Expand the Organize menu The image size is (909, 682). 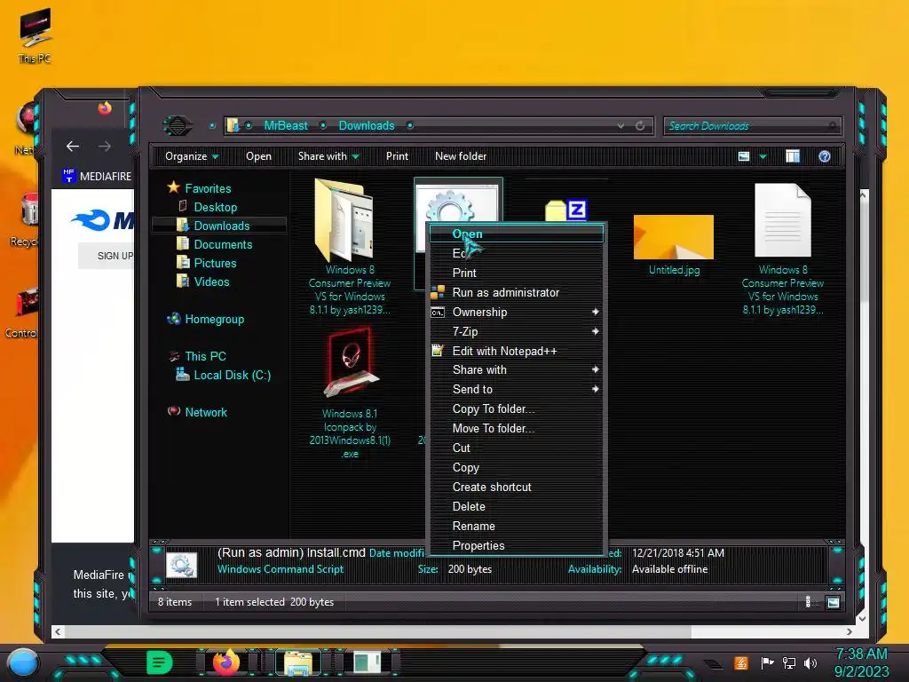(x=192, y=156)
